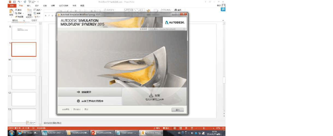This screenshot has width=333, height=136.
Task: Select Create Deployment in the installer
Action: click(90, 92)
